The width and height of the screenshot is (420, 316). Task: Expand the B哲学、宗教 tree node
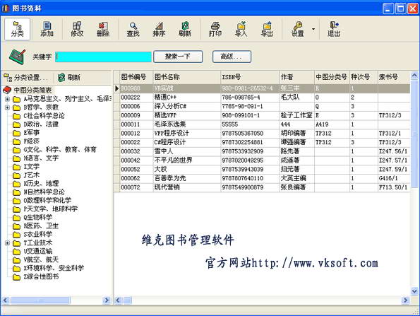(7, 107)
